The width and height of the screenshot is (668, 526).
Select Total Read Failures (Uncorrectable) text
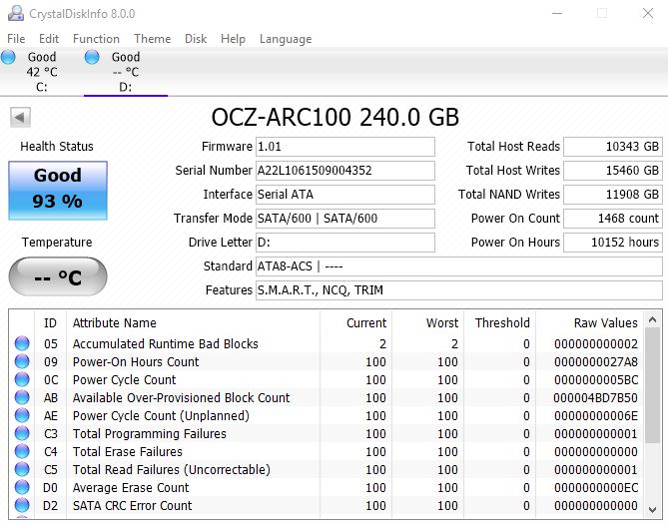(172, 469)
